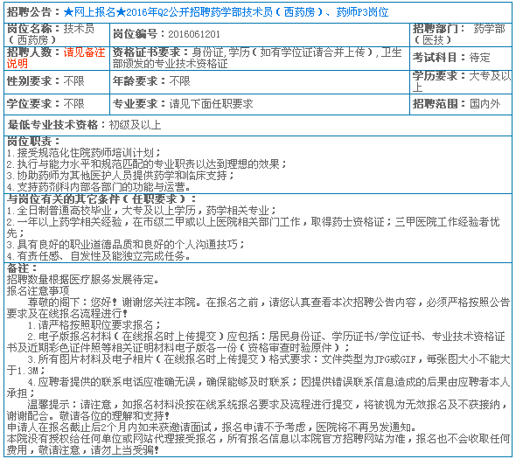Click the 性别要求 不限 cell
The height and width of the screenshot is (459, 516).
(57, 81)
